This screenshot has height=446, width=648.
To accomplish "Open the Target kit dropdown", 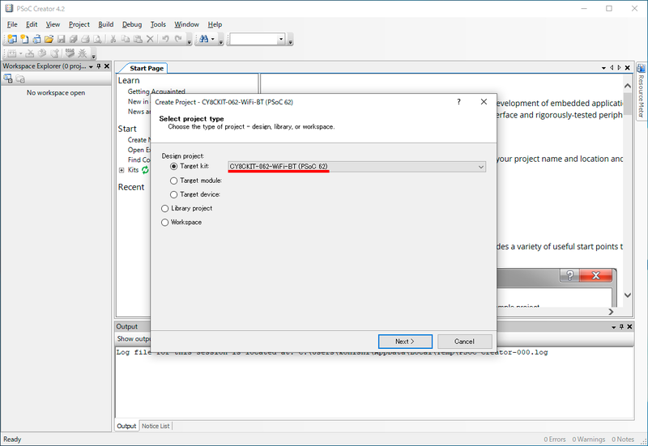I will click(x=481, y=167).
